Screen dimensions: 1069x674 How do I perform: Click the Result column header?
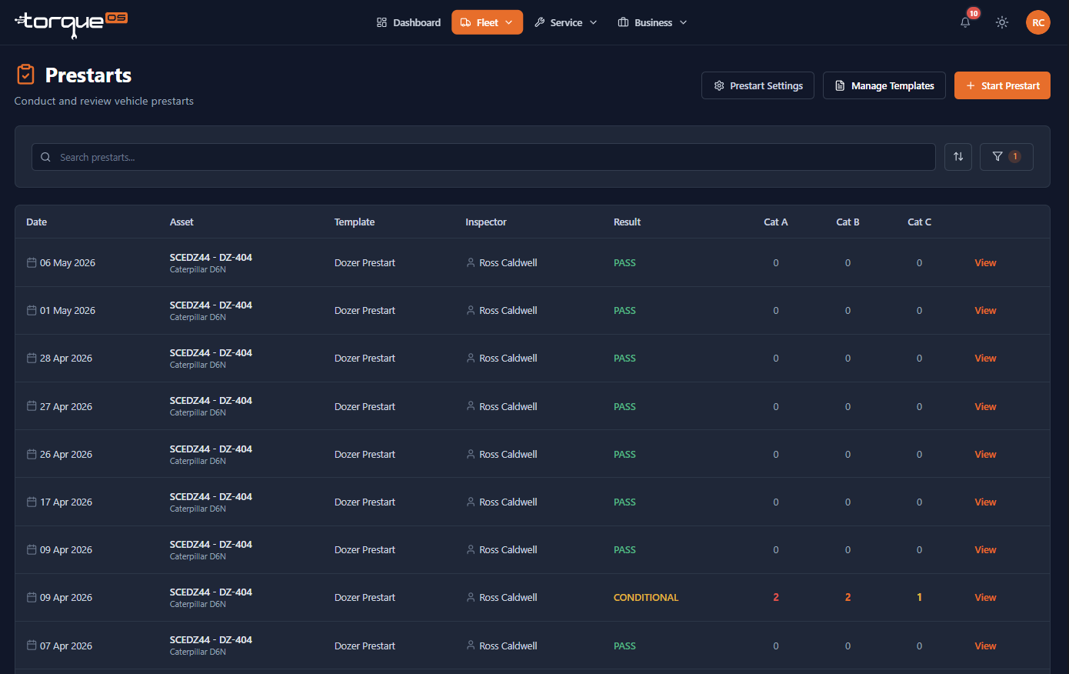[627, 222]
